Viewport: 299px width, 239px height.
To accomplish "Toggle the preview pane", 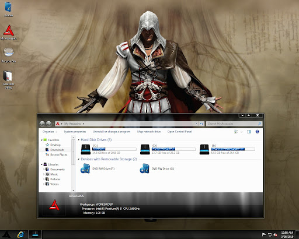I will (249, 132).
